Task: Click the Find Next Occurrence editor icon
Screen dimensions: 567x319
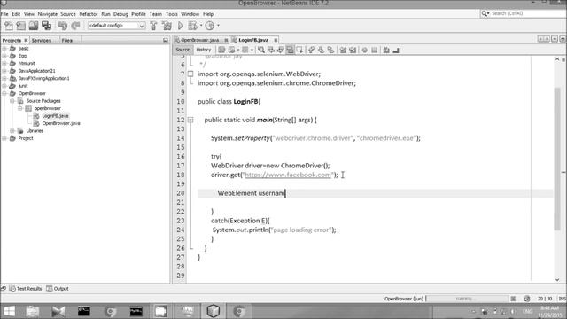Action: click(280, 50)
